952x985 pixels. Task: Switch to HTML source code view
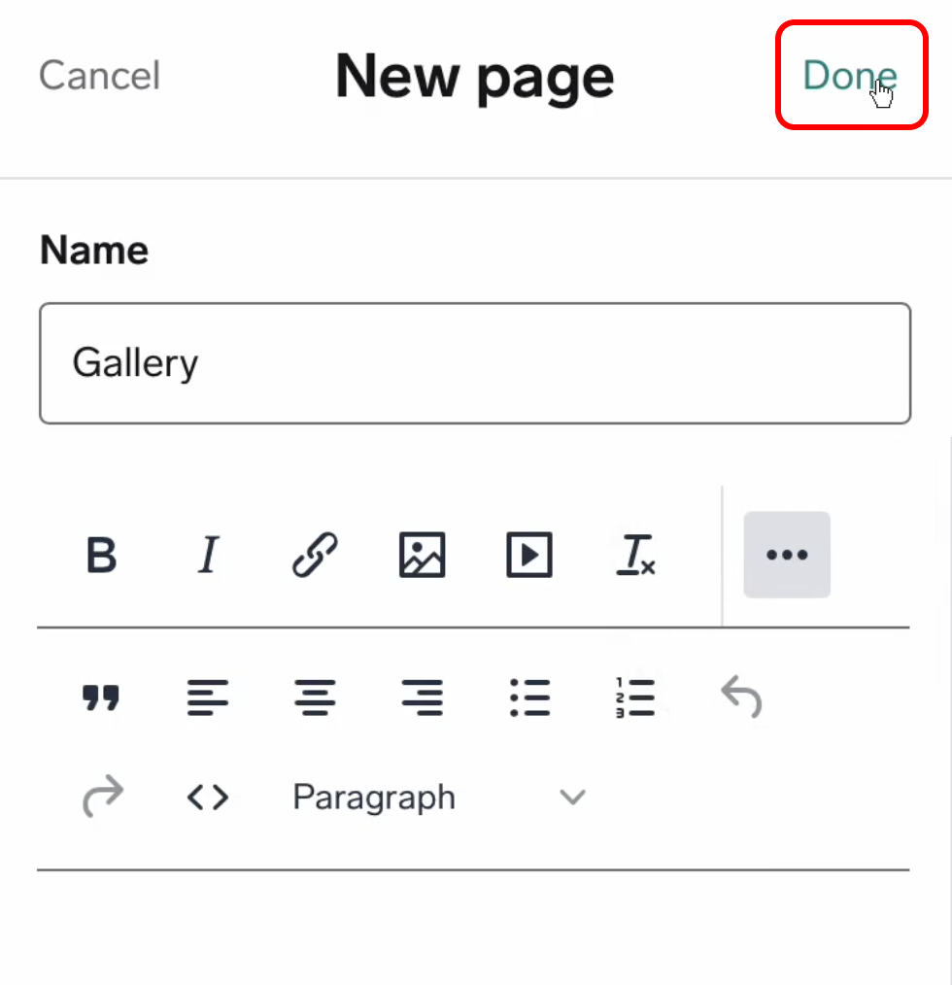click(208, 798)
